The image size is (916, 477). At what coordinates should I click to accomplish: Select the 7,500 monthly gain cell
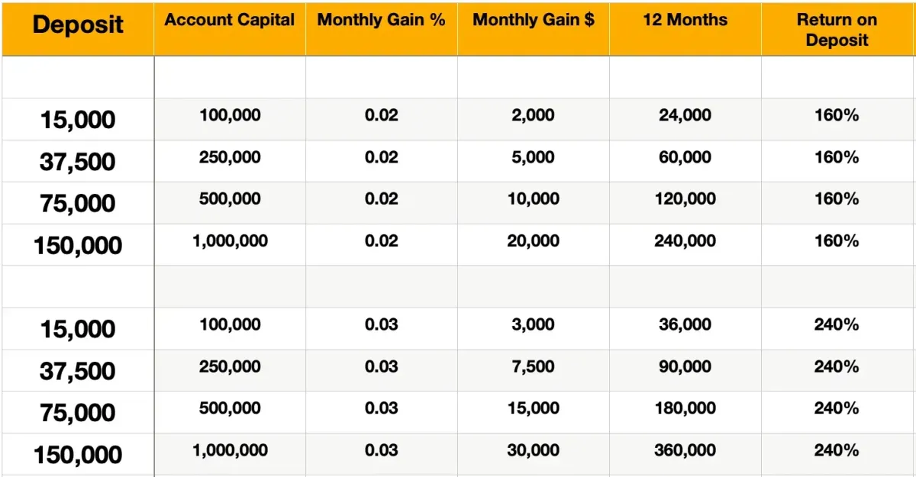point(534,371)
